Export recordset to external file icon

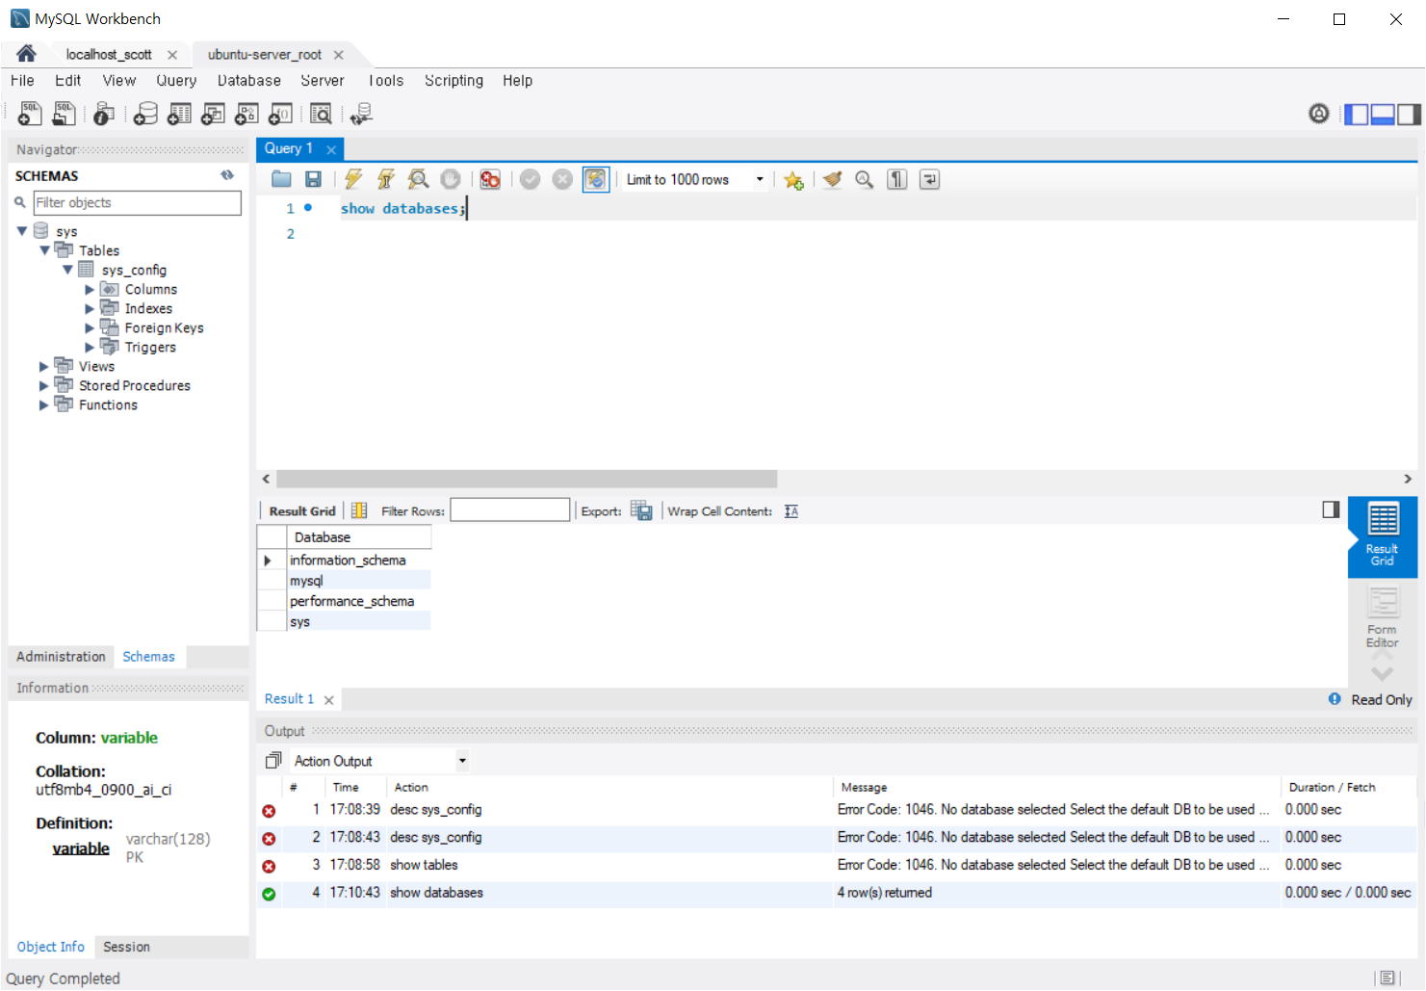[641, 510]
